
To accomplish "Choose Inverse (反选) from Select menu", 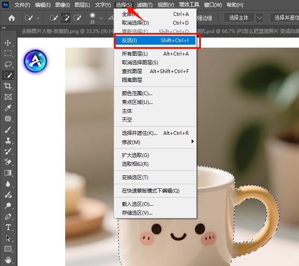I will pyautogui.click(x=156, y=41).
